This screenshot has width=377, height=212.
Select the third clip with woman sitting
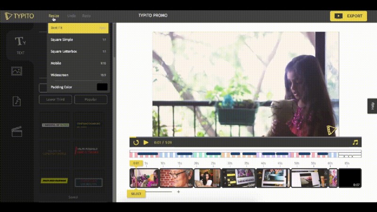tap(207, 178)
